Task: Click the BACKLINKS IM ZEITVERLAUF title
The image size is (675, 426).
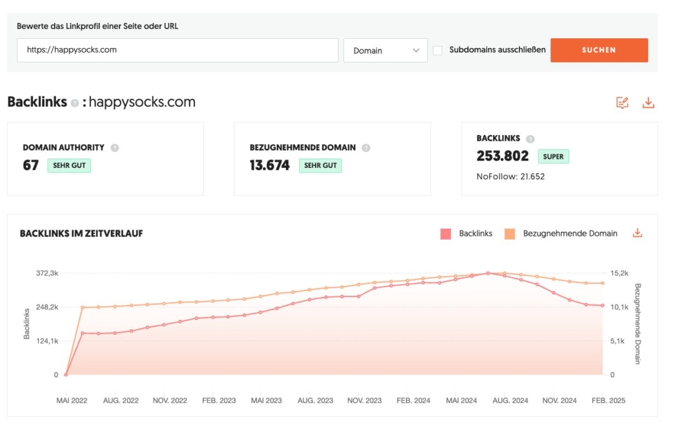Action: click(81, 234)
